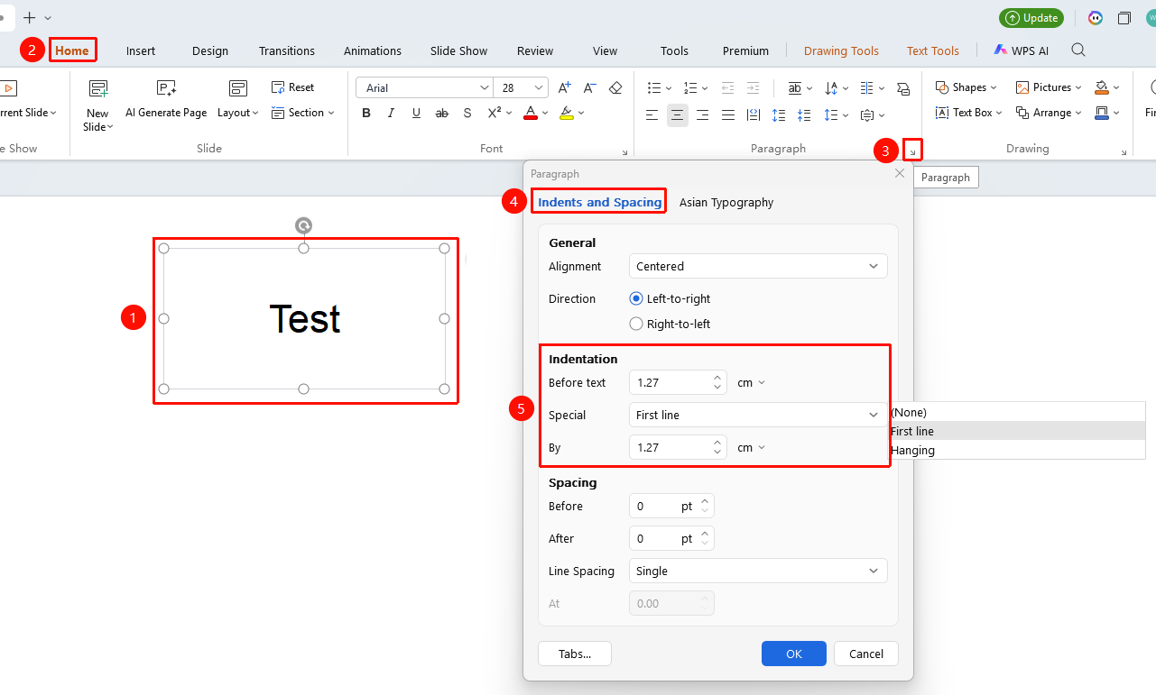The width and height of the screenshot is (1156, 695).
Task: Click the New Slide icon
Action: click(x=97, y=88)
